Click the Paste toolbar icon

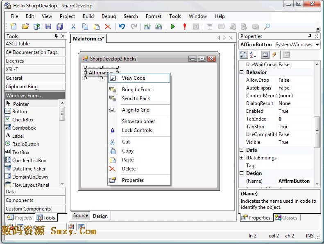pyautogui.click(x=96, y=27)
